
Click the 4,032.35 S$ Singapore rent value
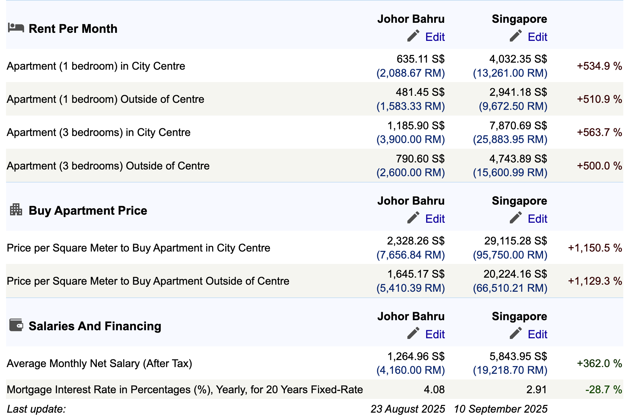pyautogui.click(x=518, y=59)
